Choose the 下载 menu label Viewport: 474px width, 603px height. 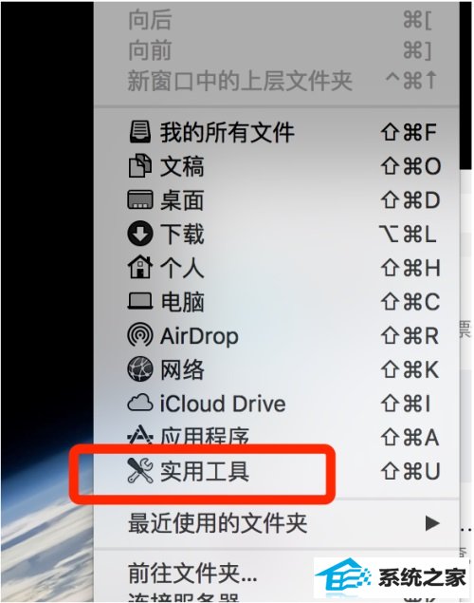[x=181, y=234]
